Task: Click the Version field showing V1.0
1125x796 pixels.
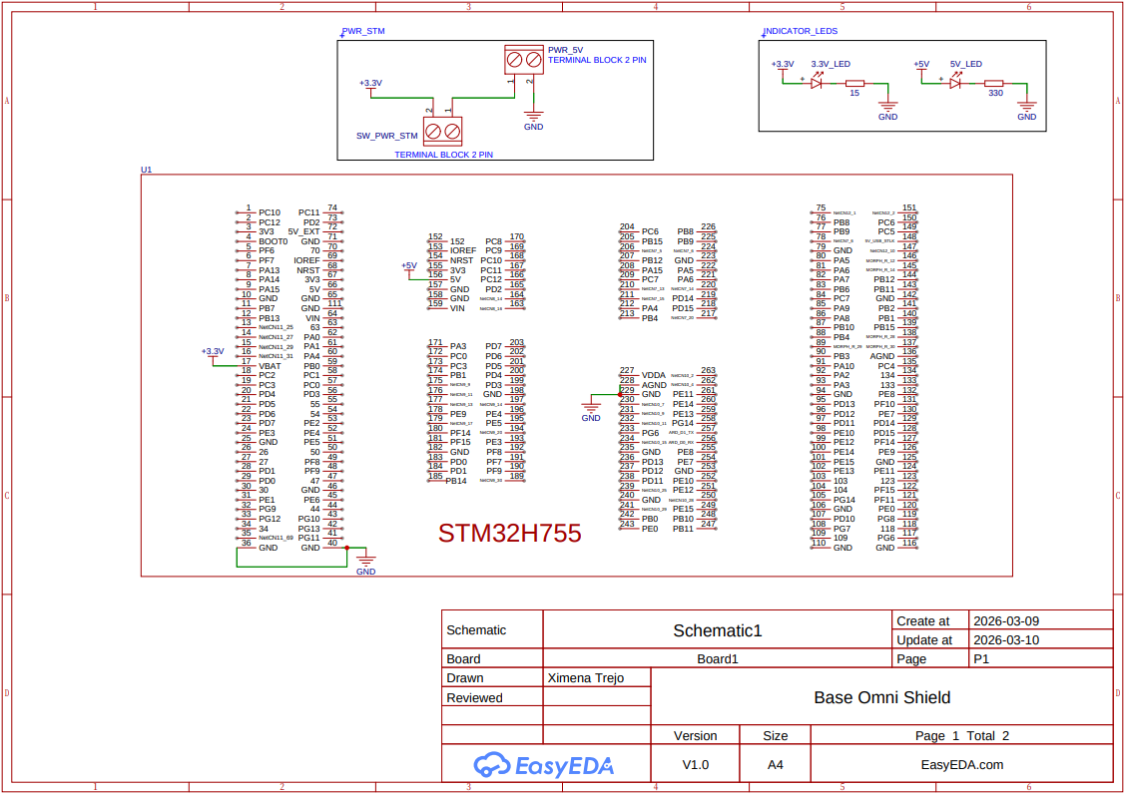Action: tap(696, 764)
